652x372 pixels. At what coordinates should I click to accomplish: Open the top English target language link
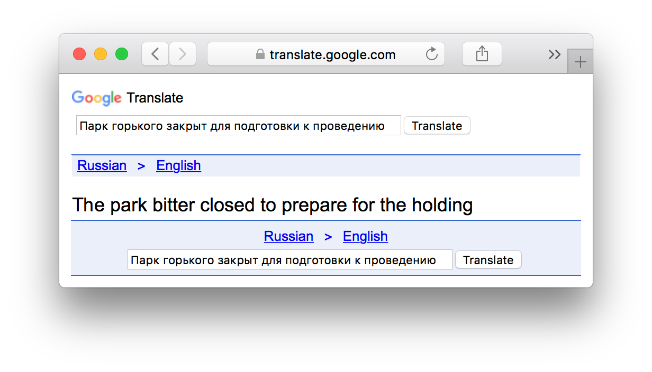point(178,165)
